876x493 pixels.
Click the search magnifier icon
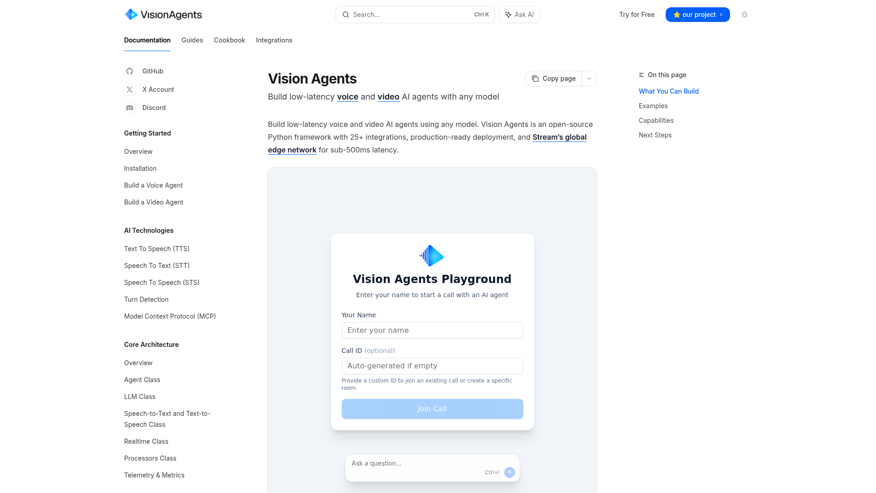[x=346, y=15]
